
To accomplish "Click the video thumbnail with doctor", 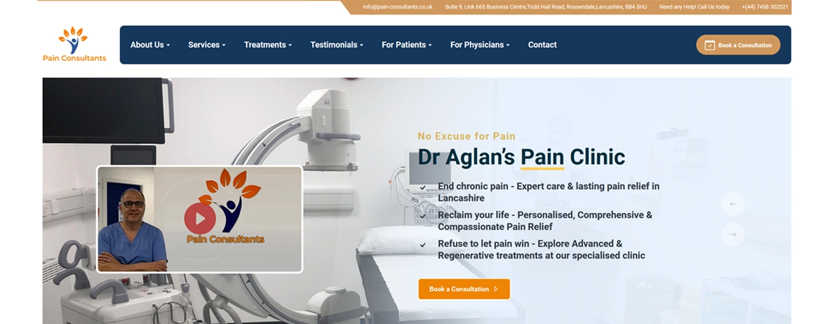I will [200, 219].
